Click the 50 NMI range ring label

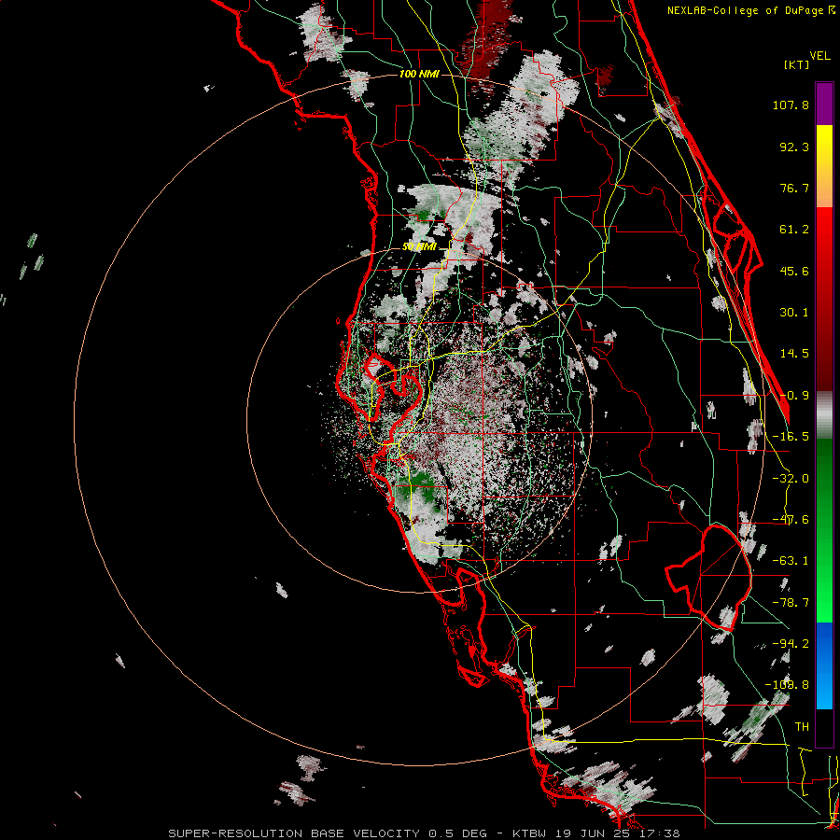pyautogui.click(x=419, y=247)
